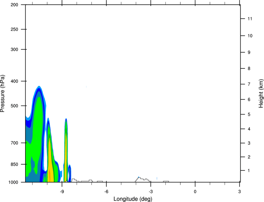Click the 2 km height label

pyautogui.click(x=249, y=157)
